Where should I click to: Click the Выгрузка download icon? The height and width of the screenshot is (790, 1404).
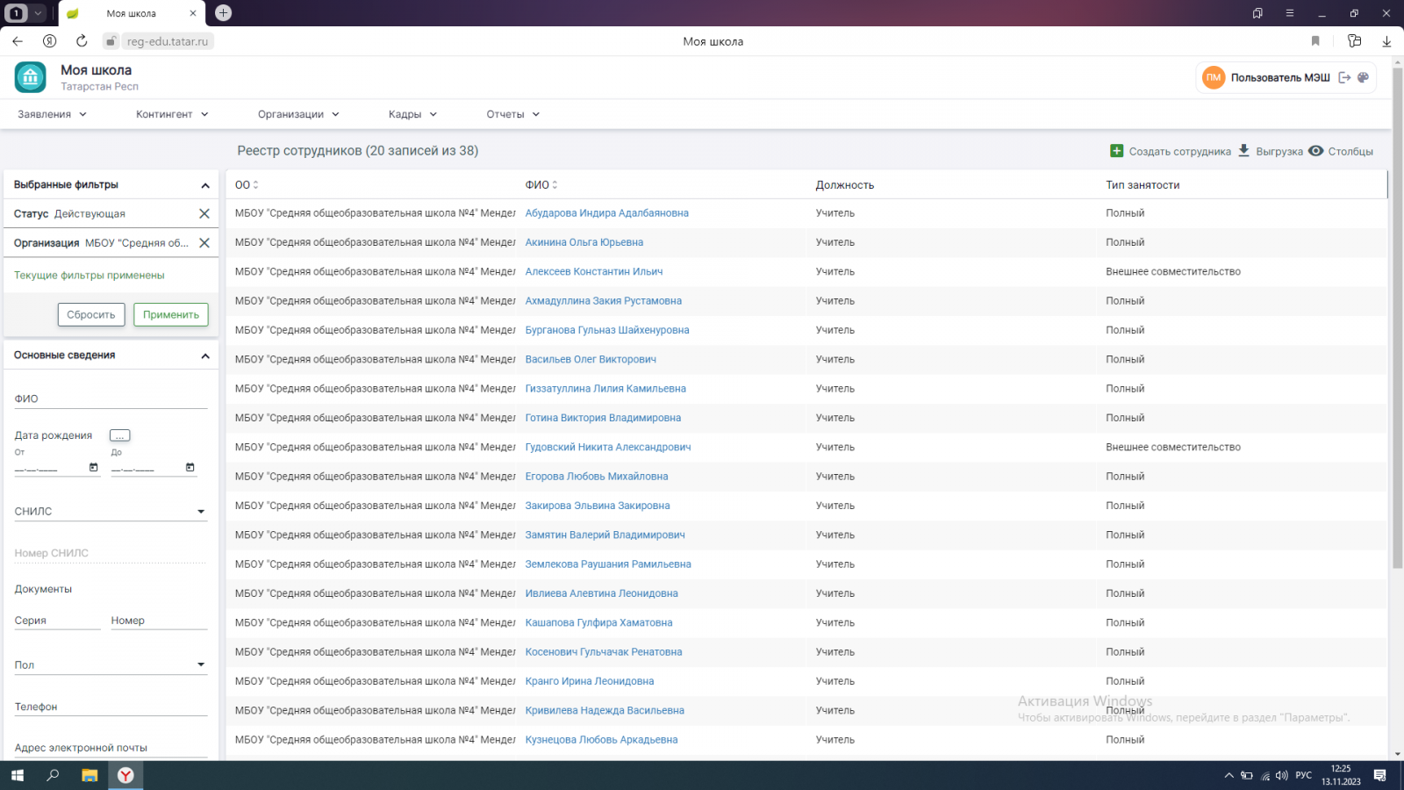pyautogui.click(x=1243, y=151)
